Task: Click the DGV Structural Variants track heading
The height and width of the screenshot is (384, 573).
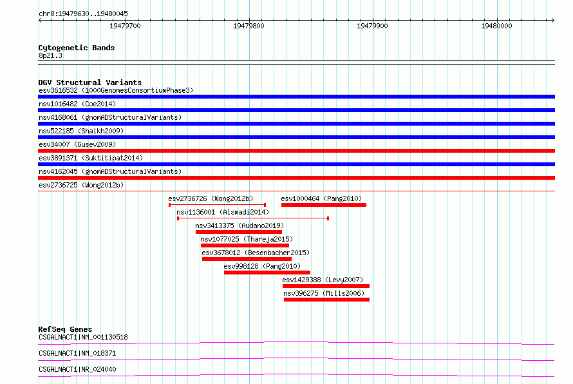Action: (x=90, y=82)
